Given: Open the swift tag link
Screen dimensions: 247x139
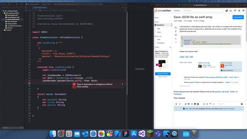Looking at the screenshot, I should (191, 57).
